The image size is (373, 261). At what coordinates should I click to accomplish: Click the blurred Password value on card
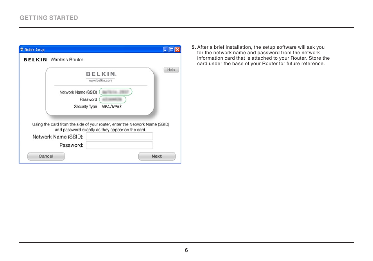[113, 99]
